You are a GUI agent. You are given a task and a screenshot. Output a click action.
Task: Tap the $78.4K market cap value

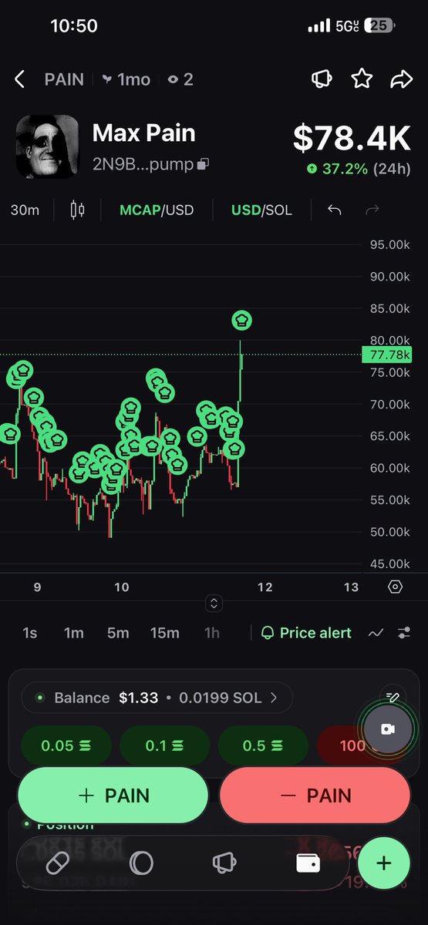(352, 137)
